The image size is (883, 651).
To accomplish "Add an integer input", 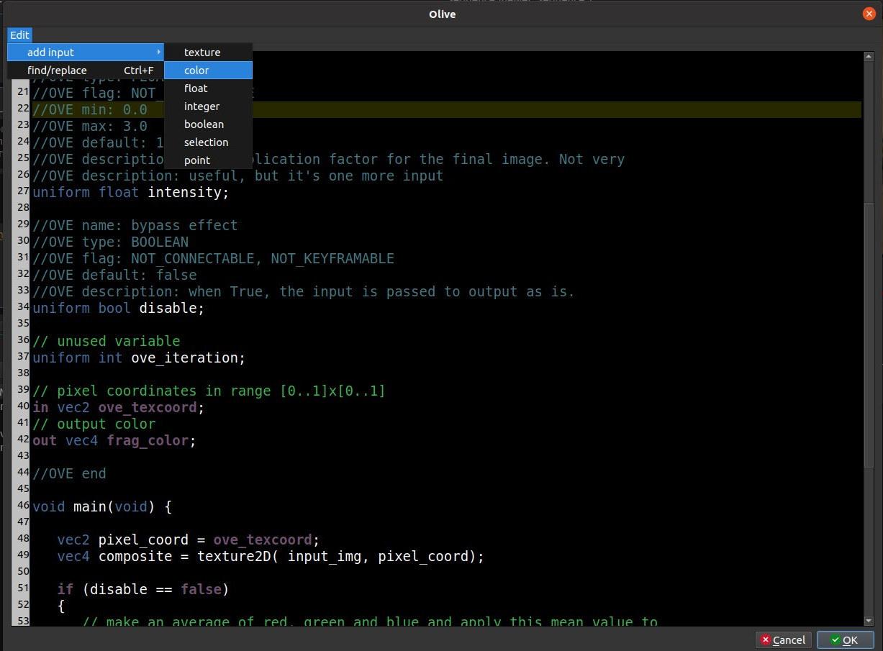I will pos(201,106).
